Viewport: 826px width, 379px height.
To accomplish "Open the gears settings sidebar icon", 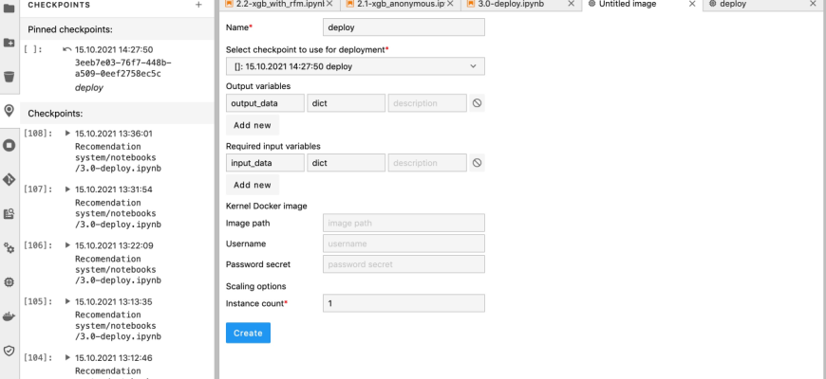I will click(x=9, y=247).
